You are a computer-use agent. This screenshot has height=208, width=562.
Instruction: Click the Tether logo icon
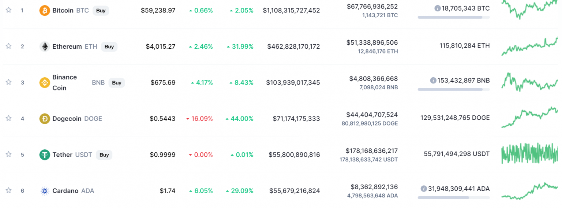point(45,155)
